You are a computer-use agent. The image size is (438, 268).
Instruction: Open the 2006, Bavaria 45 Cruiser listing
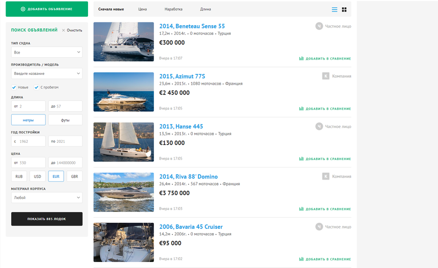click(x=191, y=227)
